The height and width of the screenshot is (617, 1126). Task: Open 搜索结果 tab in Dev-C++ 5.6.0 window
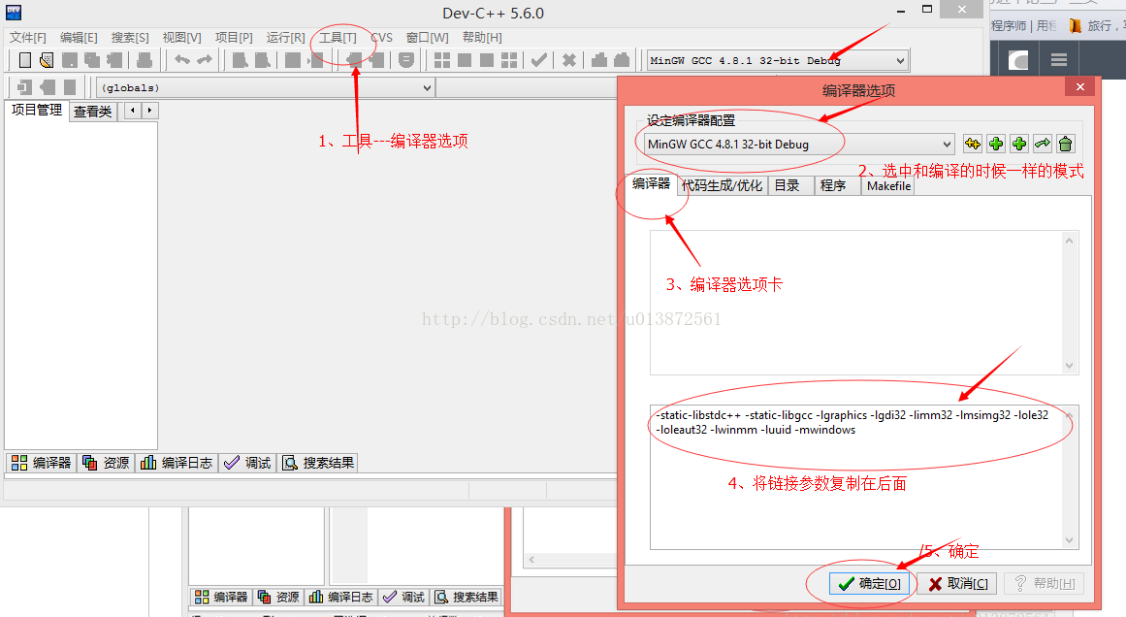click(x=318, y=463)
